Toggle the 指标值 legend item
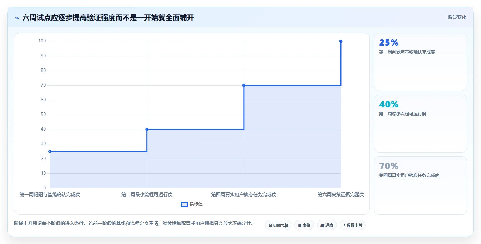 pyautogui.click(x=192, y=204)
